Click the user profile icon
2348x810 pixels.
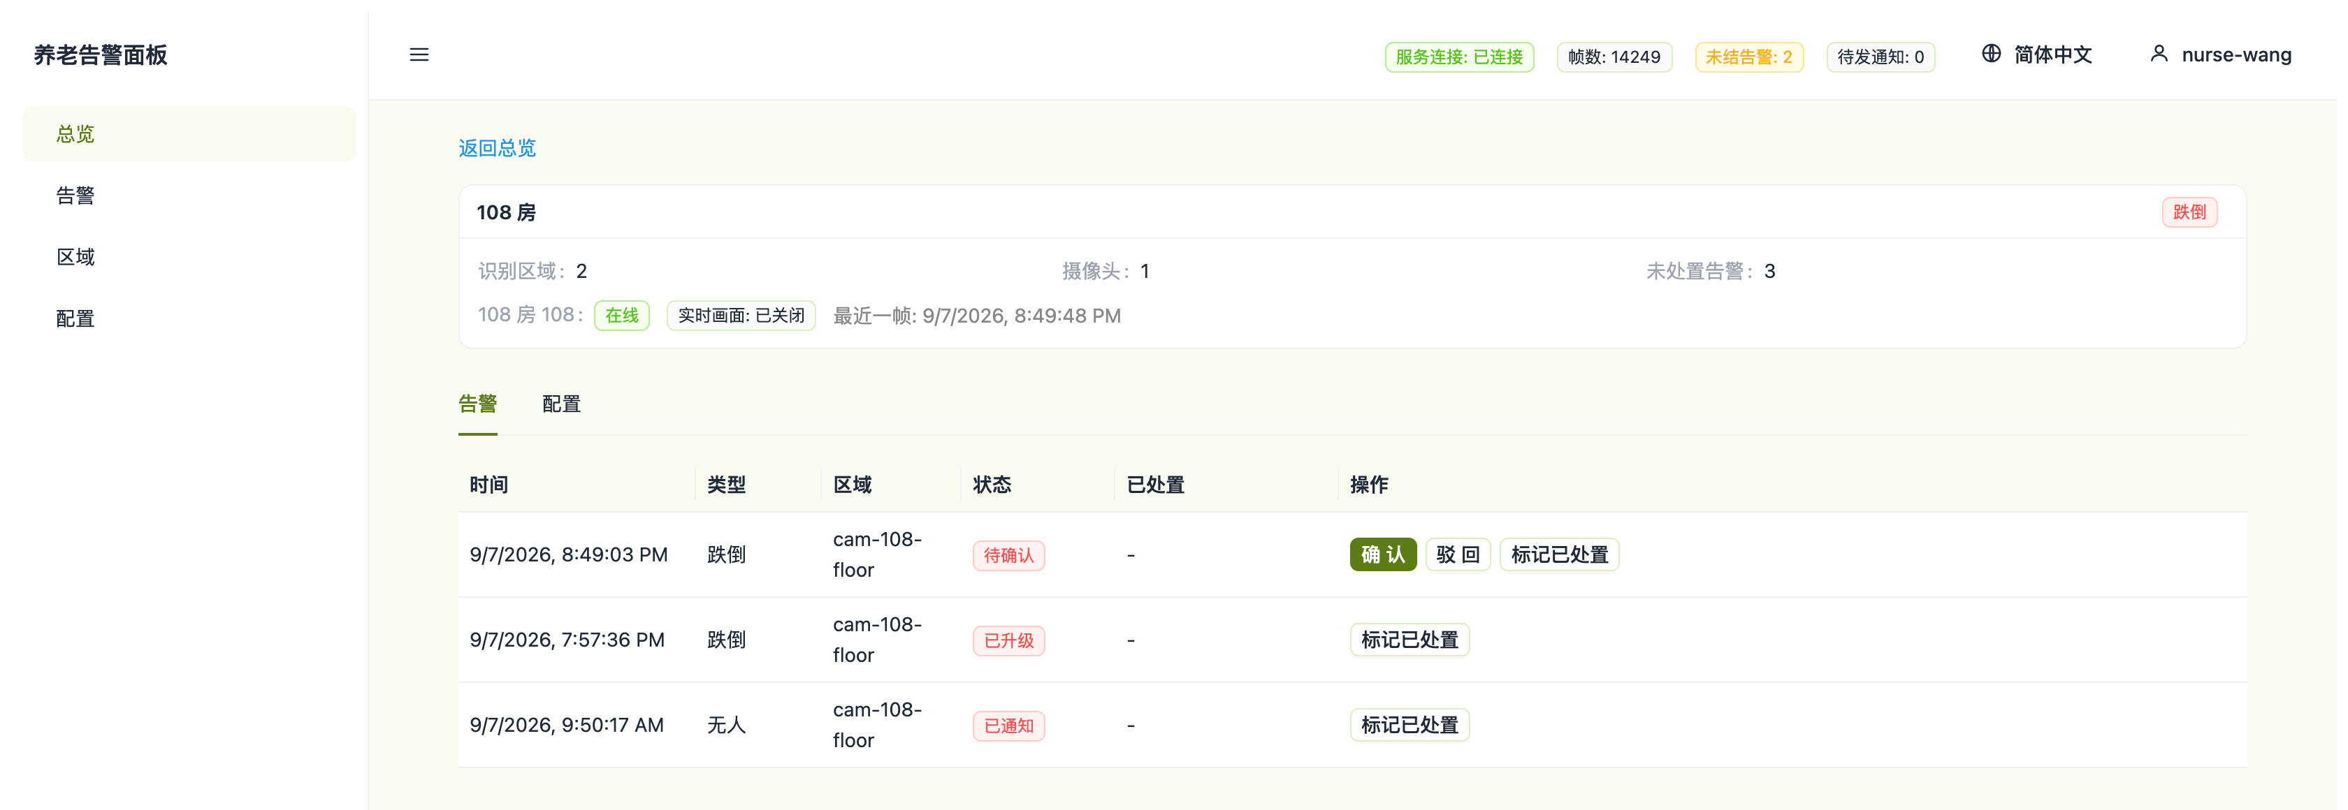(2159, 54)
